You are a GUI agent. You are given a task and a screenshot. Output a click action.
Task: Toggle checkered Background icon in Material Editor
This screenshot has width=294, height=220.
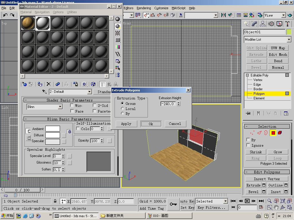tap(118, 33)
